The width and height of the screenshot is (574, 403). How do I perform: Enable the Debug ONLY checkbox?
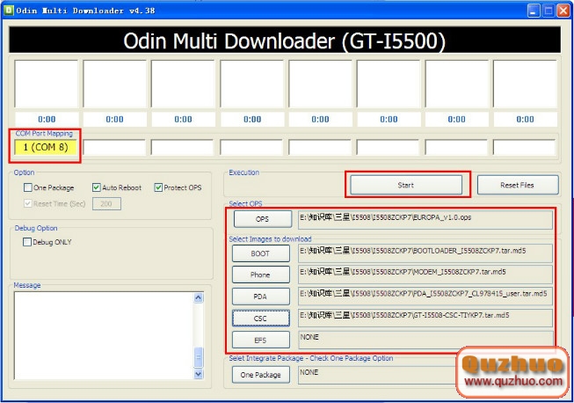coord(27,242)
